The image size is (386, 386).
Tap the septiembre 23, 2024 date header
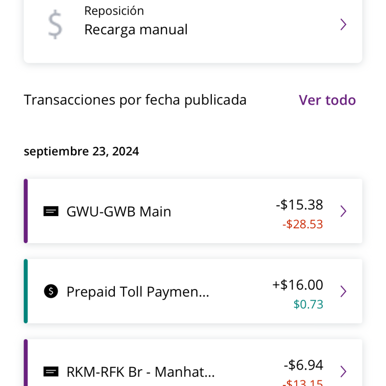pyautogui.click(x=81, y=151)
